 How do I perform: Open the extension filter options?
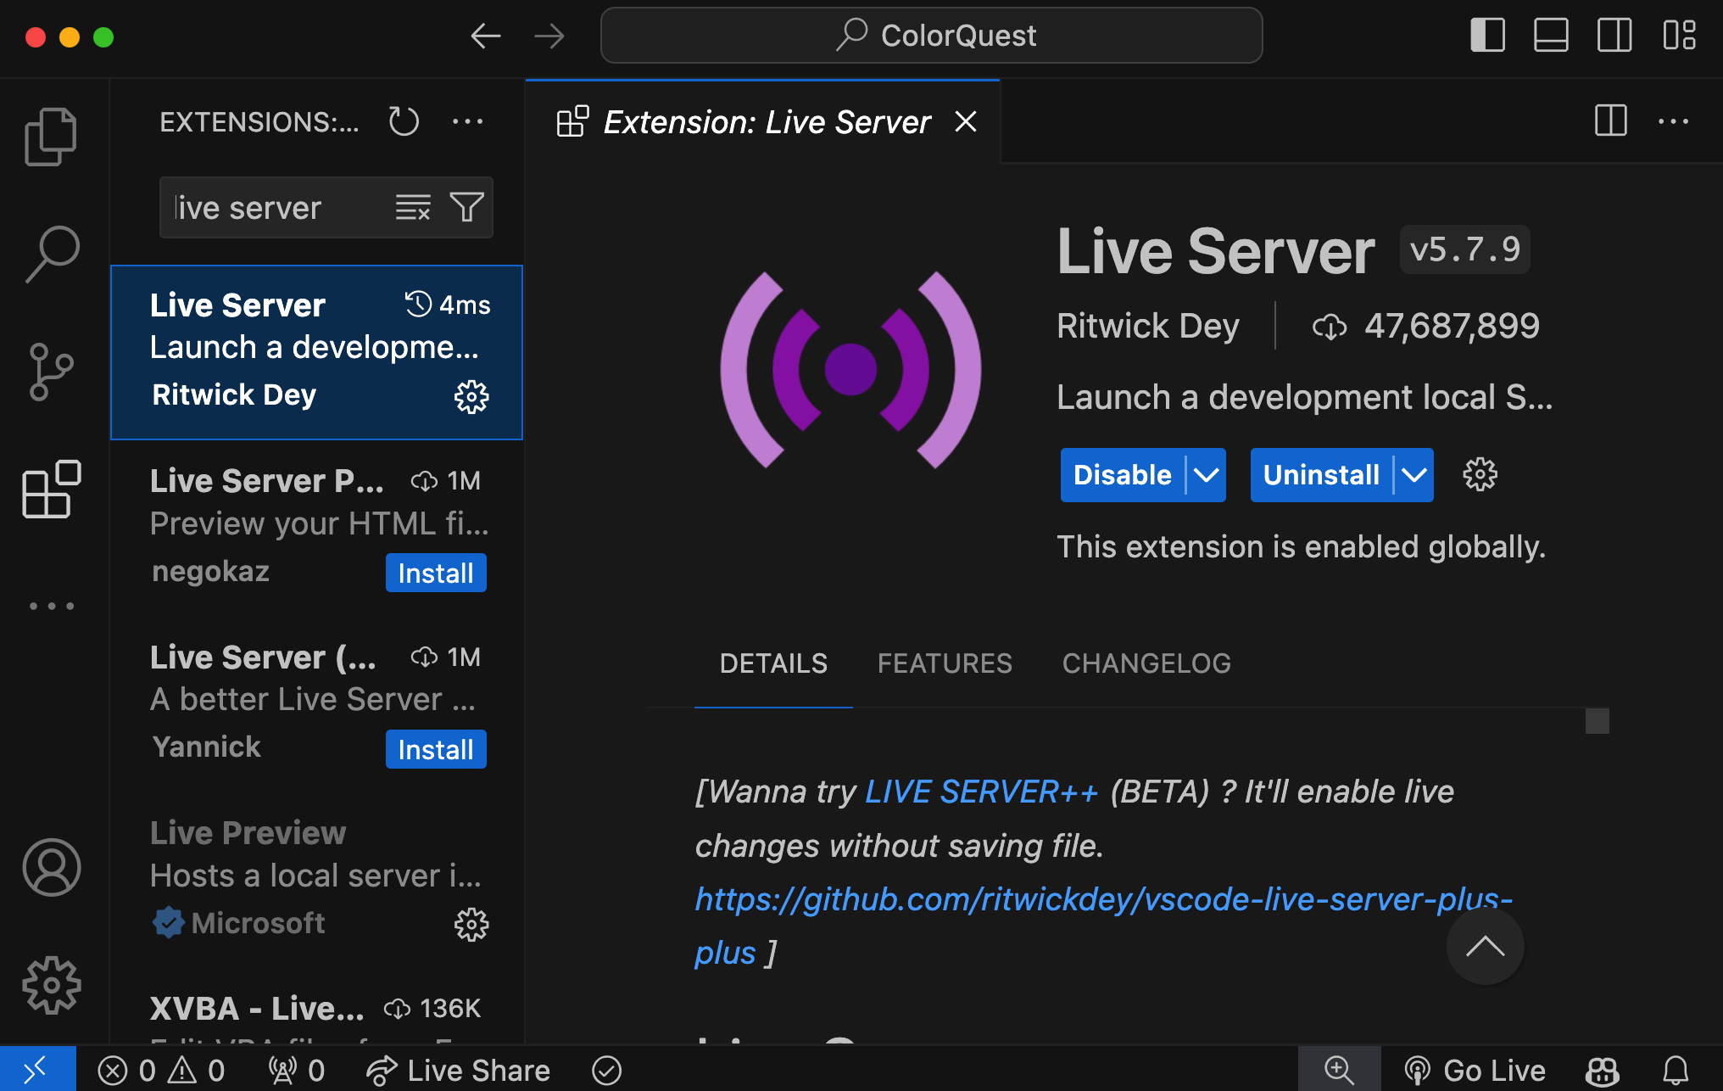click(x=466, y=207)
